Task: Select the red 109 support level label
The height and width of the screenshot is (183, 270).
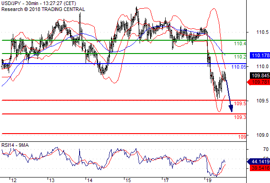Action: [x=242, y=137]
